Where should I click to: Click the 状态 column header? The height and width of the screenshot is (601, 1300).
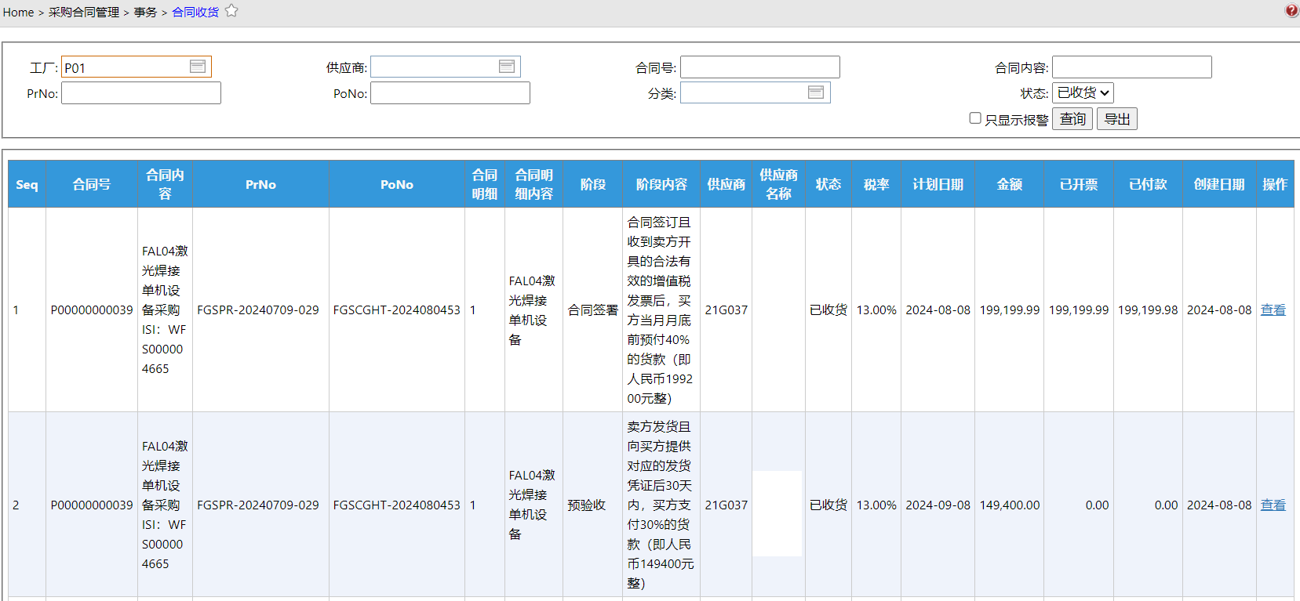pyautogui.click(x=828, y=184)
